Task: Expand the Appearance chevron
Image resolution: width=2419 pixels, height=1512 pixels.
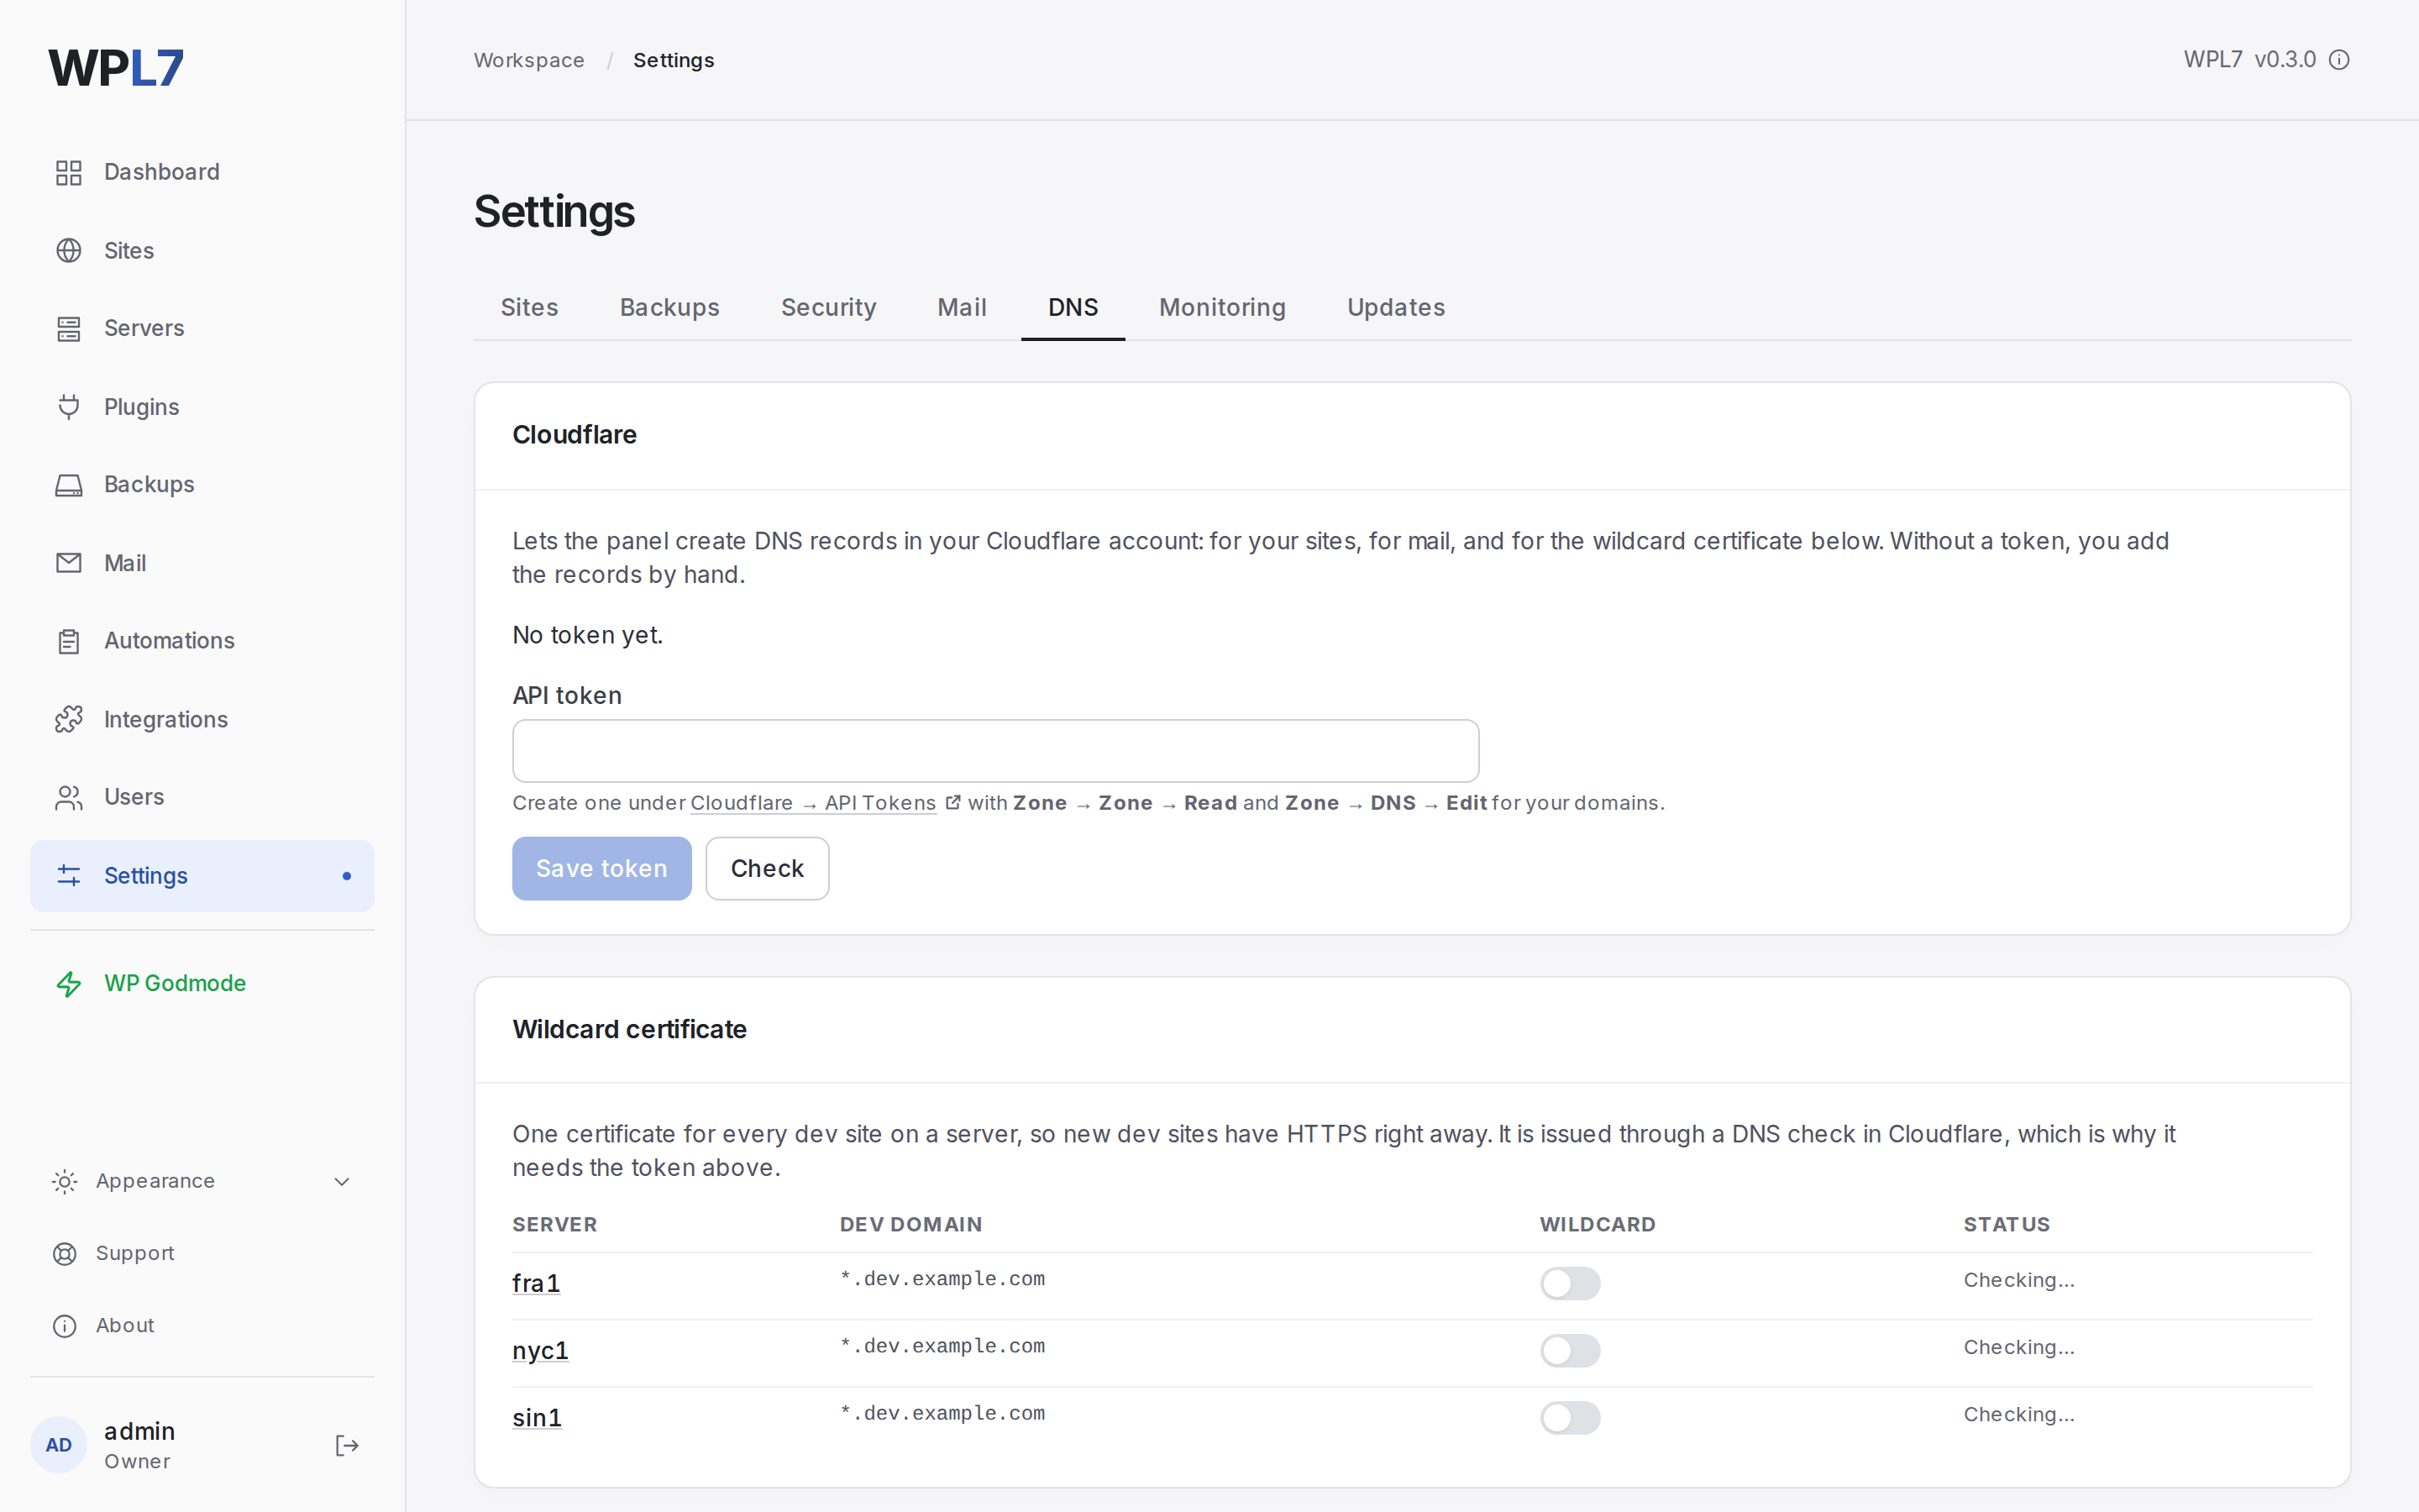Action: (x=342, y=1181)
